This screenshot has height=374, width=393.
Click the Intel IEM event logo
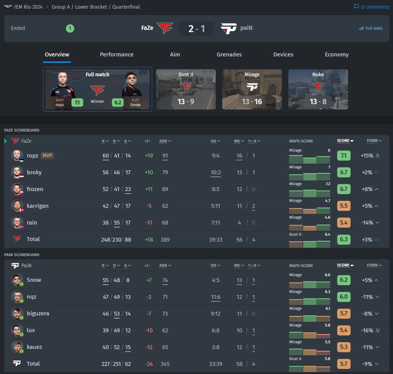8,6
